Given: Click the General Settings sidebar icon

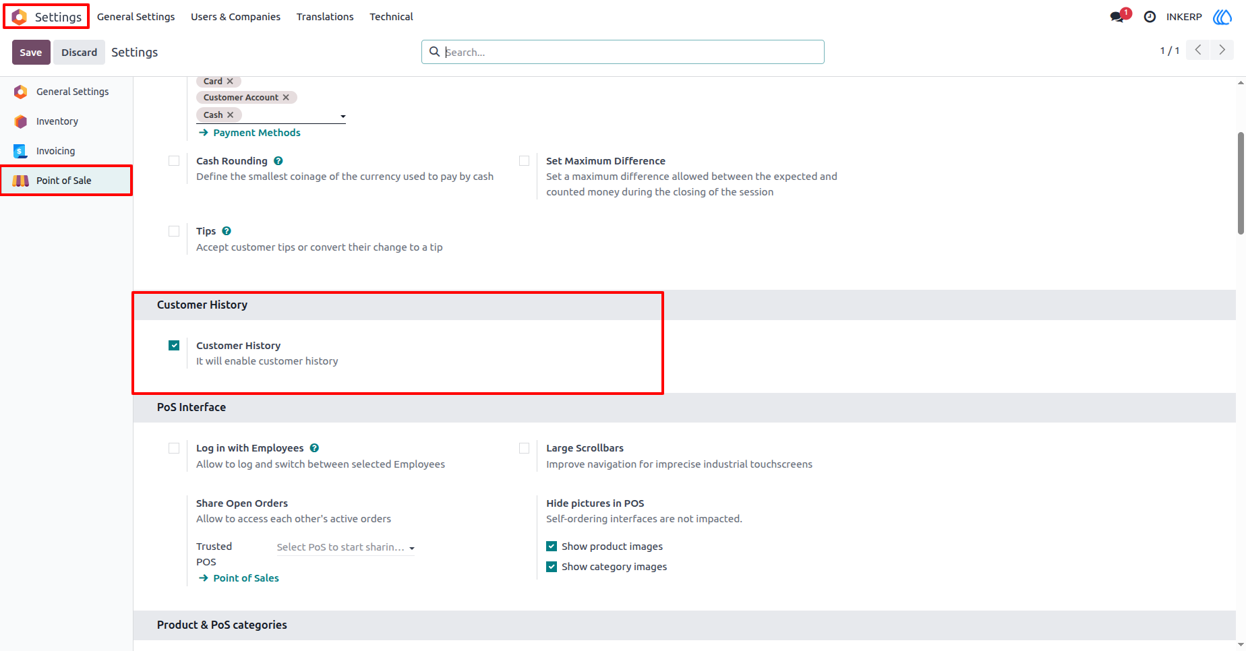Looking at the screenshot, I should [x=21, y=92].
